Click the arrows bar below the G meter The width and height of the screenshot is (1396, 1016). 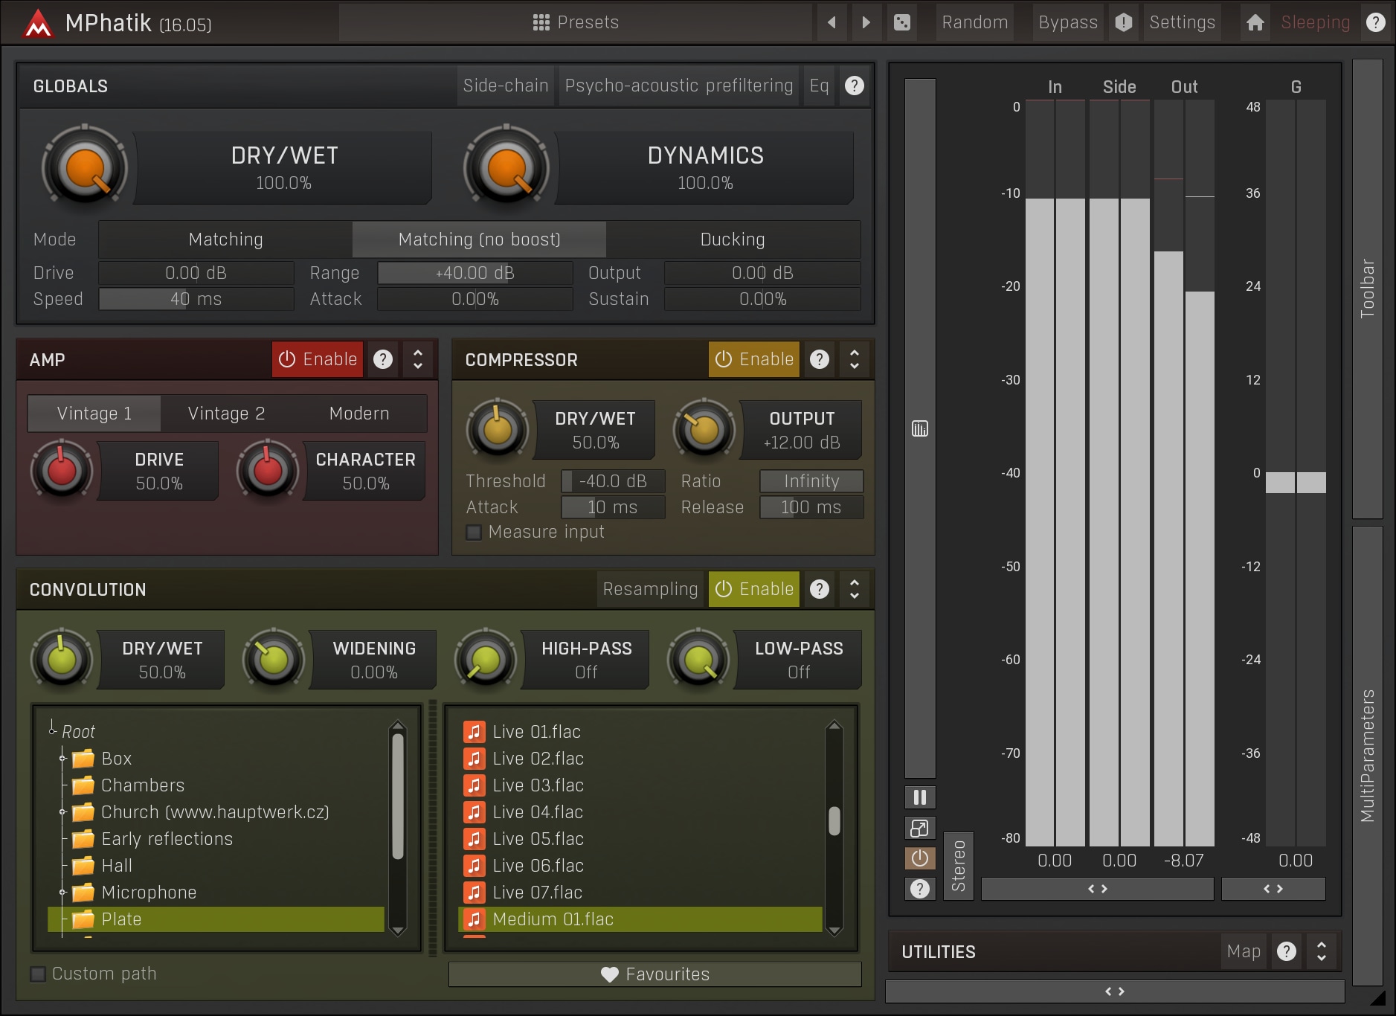[1273, 889]
